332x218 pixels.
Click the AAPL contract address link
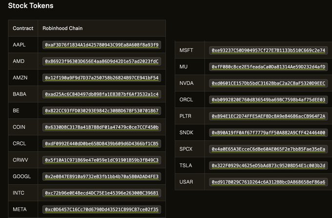[102, 45]
